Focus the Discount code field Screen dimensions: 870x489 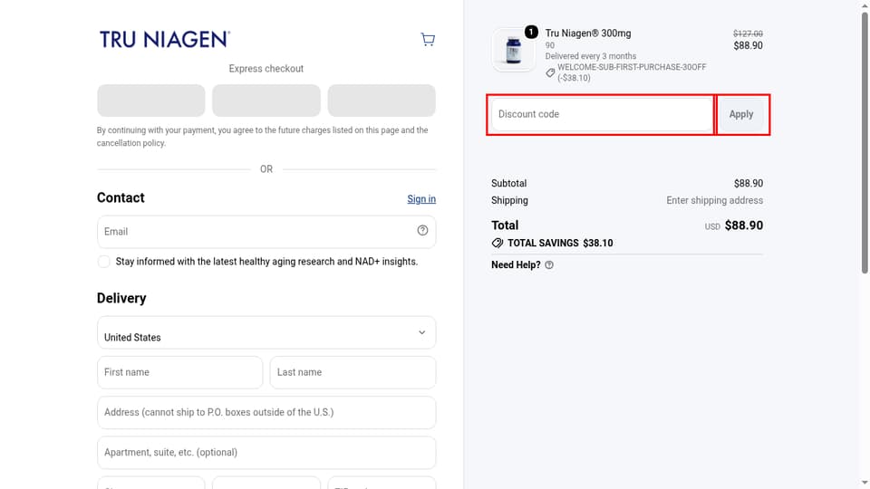click(x=603, y=114)
